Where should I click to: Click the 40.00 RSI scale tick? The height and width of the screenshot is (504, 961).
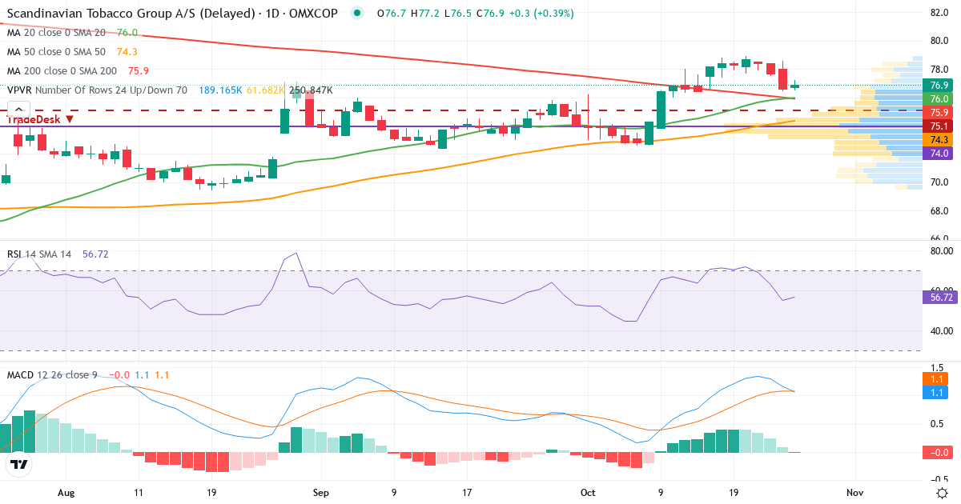pos(940,330)
